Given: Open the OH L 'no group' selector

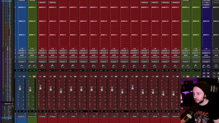Looking at the screenshot, I should [x=144, y=62].
